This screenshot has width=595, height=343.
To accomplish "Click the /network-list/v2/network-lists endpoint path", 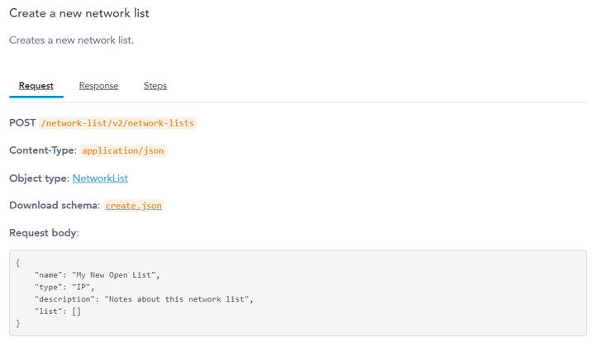I will (x=117, y=123).
